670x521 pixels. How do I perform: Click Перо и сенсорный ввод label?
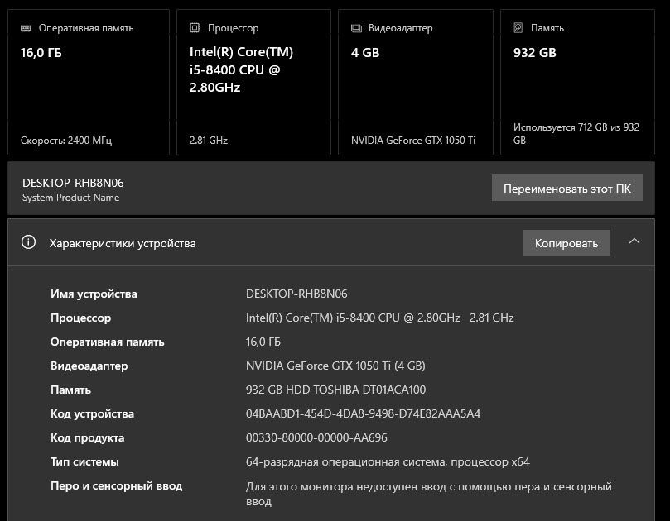[x=116, y=485]
